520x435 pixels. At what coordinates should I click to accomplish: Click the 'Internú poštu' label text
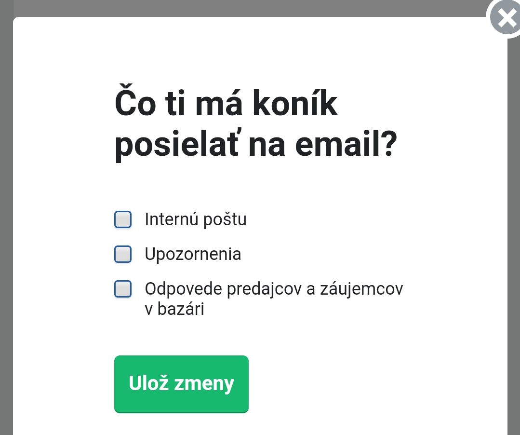pyautogui.click(x=196, y=219)
